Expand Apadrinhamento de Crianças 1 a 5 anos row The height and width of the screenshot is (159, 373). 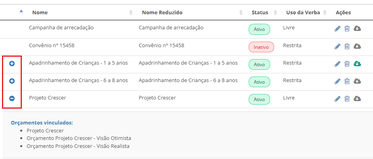pos(12,63)
